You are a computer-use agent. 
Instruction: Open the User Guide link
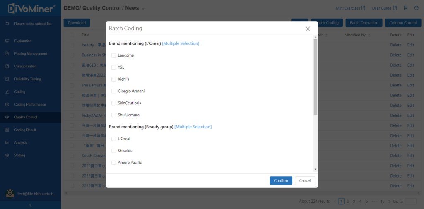point(381,8)
